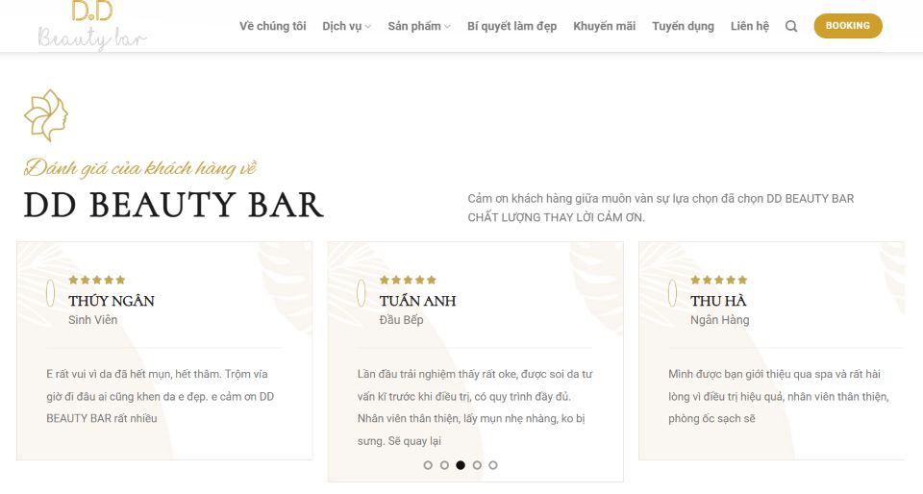This screenshot has height=494, width=923.
Task: Click the DD BEAUTY BAR heading
Action: [x=174, y=205]
